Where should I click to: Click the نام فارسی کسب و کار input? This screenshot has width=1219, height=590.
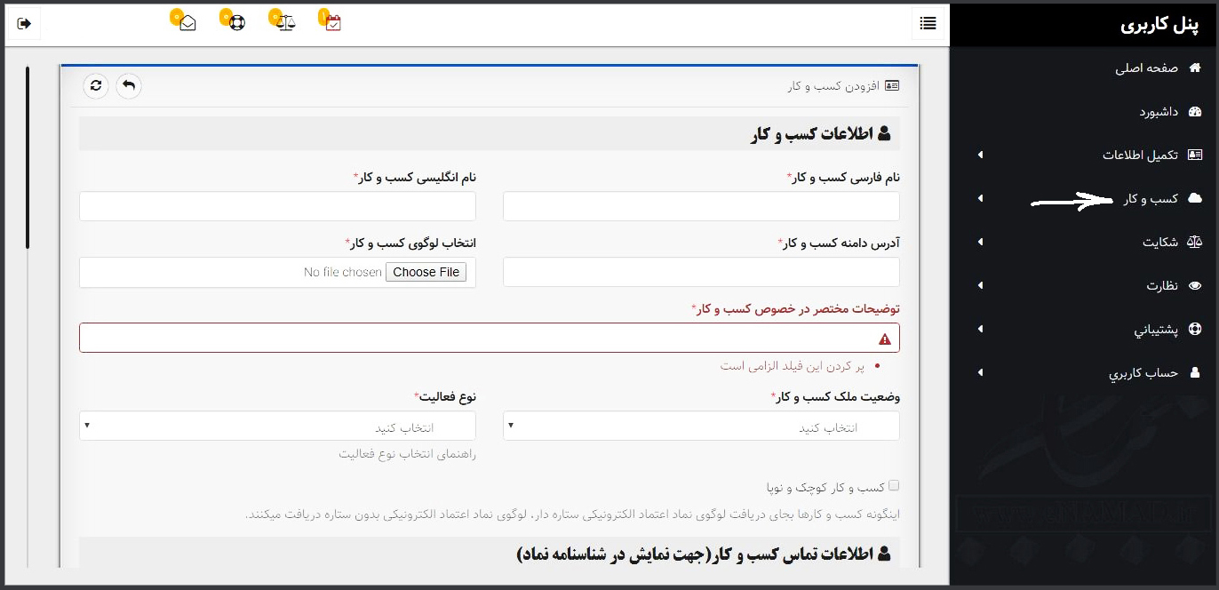pos(701,206)
